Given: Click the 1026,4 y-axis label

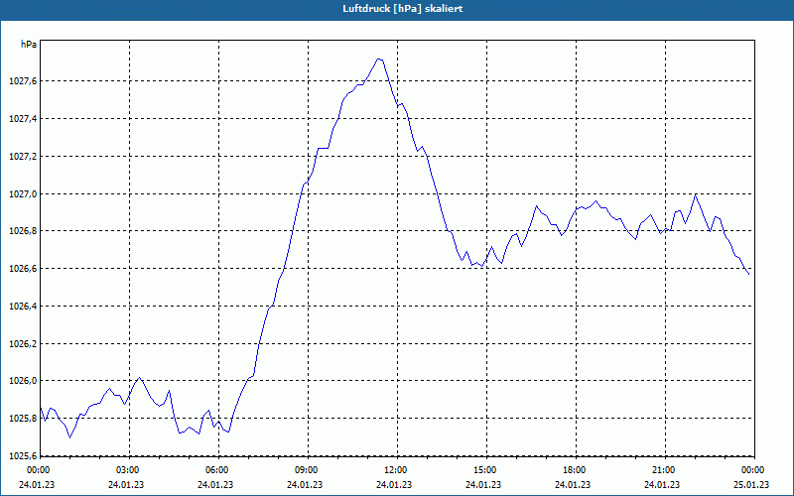Looking at the screenshot, I should click(23, 307).
